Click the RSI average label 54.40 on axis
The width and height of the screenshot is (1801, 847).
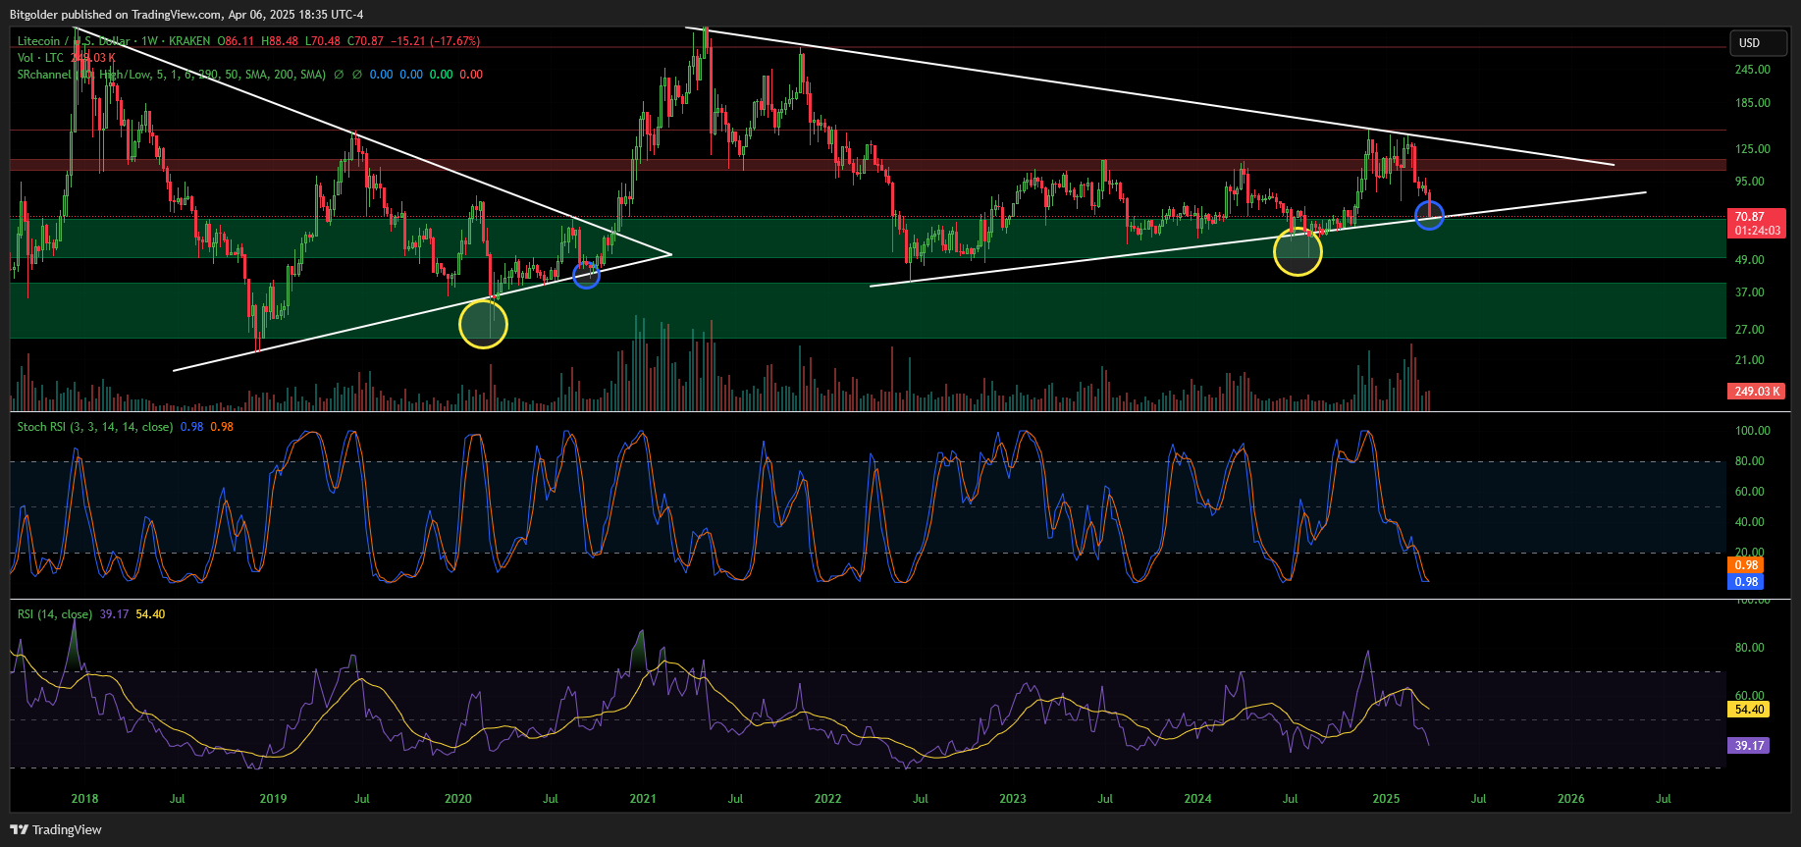click(x=1749, y=710)
